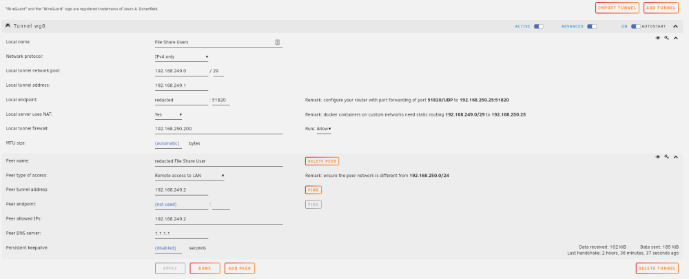Click the DONE button
This screenshot has width=689, height=279.
click(205, 269)
